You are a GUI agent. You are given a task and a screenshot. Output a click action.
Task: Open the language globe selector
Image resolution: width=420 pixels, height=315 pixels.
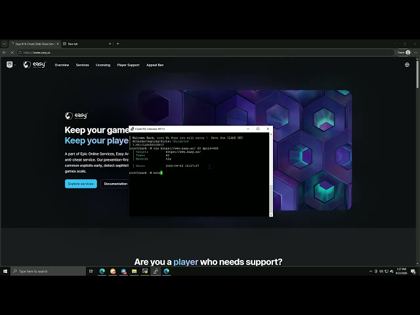pyautogui.click(x=407, y=65)
